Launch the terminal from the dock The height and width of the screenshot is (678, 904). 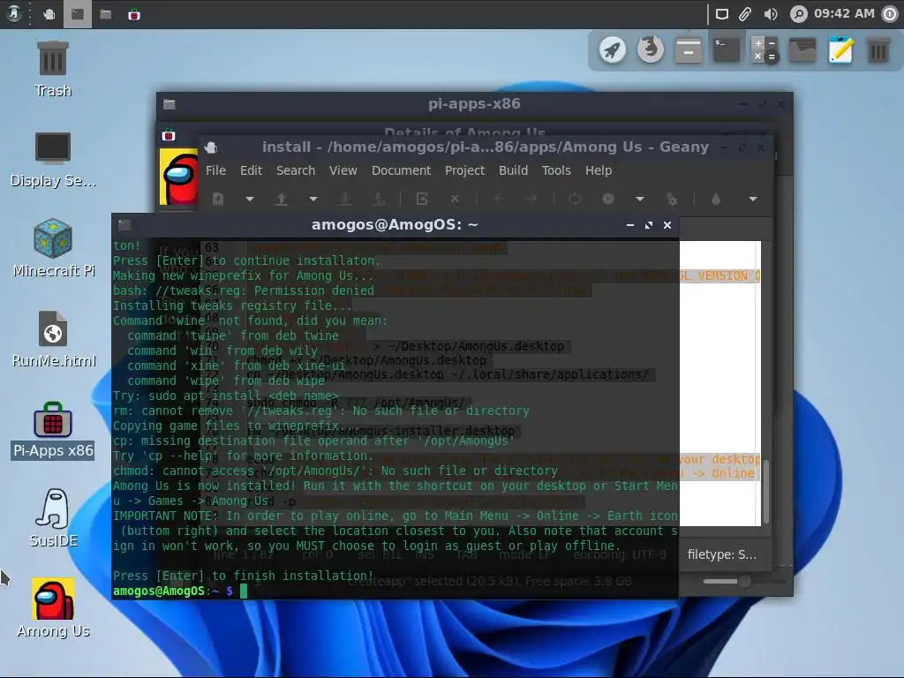[x=727, y=50]
